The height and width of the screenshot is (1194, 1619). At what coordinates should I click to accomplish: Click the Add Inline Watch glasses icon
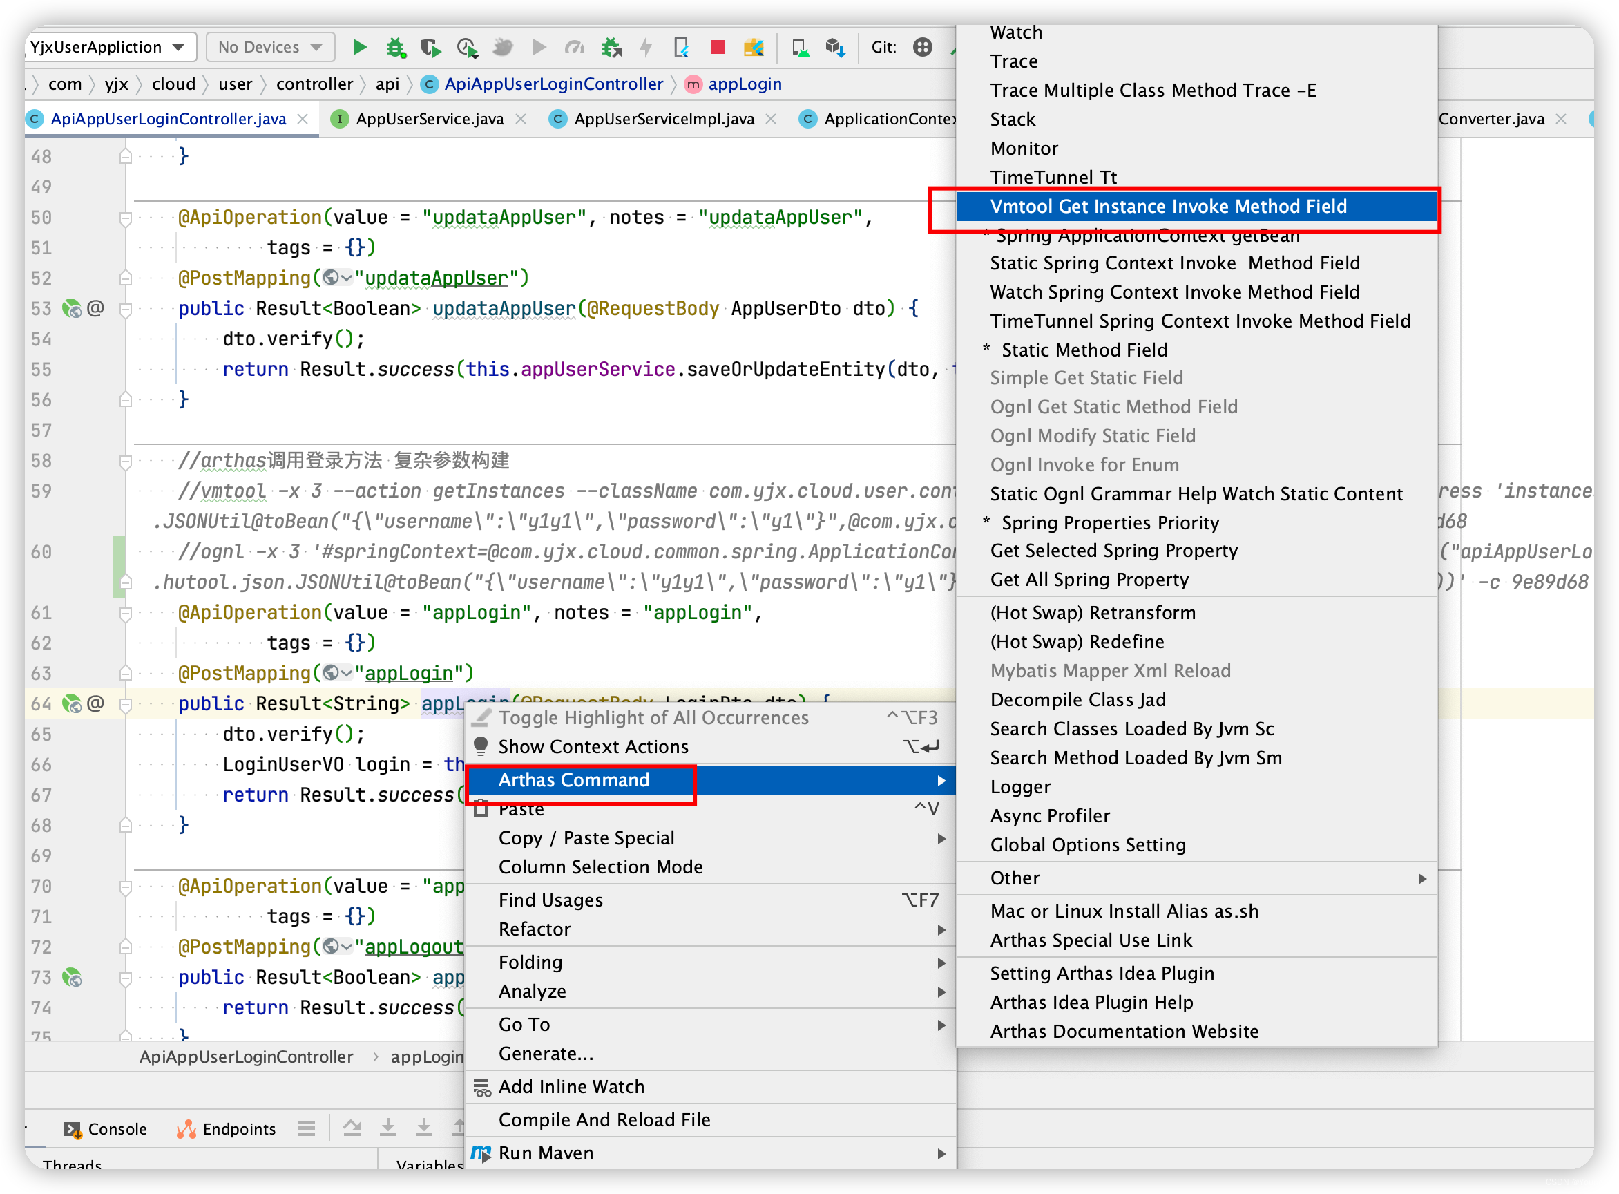[x=482, y=1087]
